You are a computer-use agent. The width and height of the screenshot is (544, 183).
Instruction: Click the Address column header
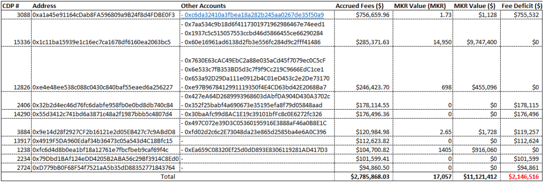pos(44,6)
